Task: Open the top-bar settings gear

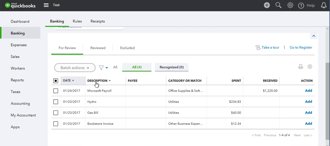Action: 290,5
